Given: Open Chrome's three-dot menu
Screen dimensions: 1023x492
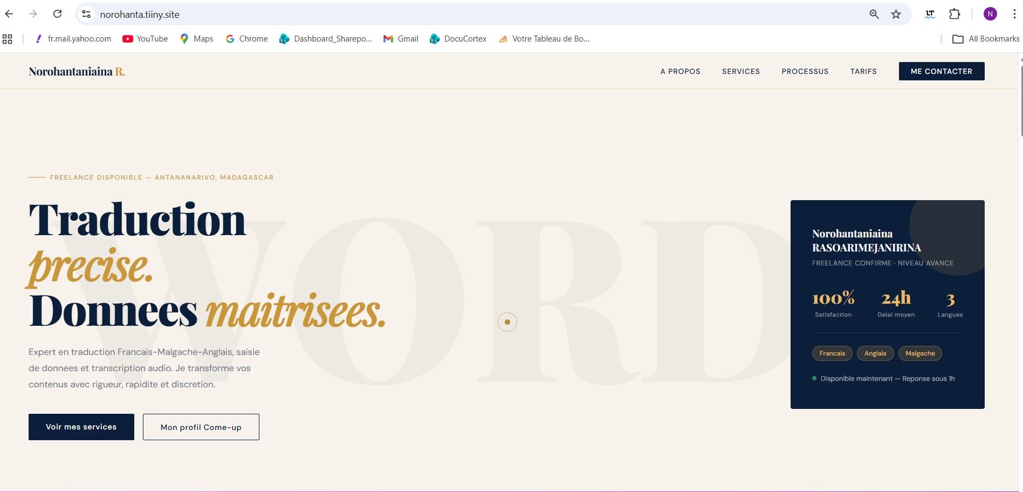Looking at the screenshot, I should click(1014, 14).
